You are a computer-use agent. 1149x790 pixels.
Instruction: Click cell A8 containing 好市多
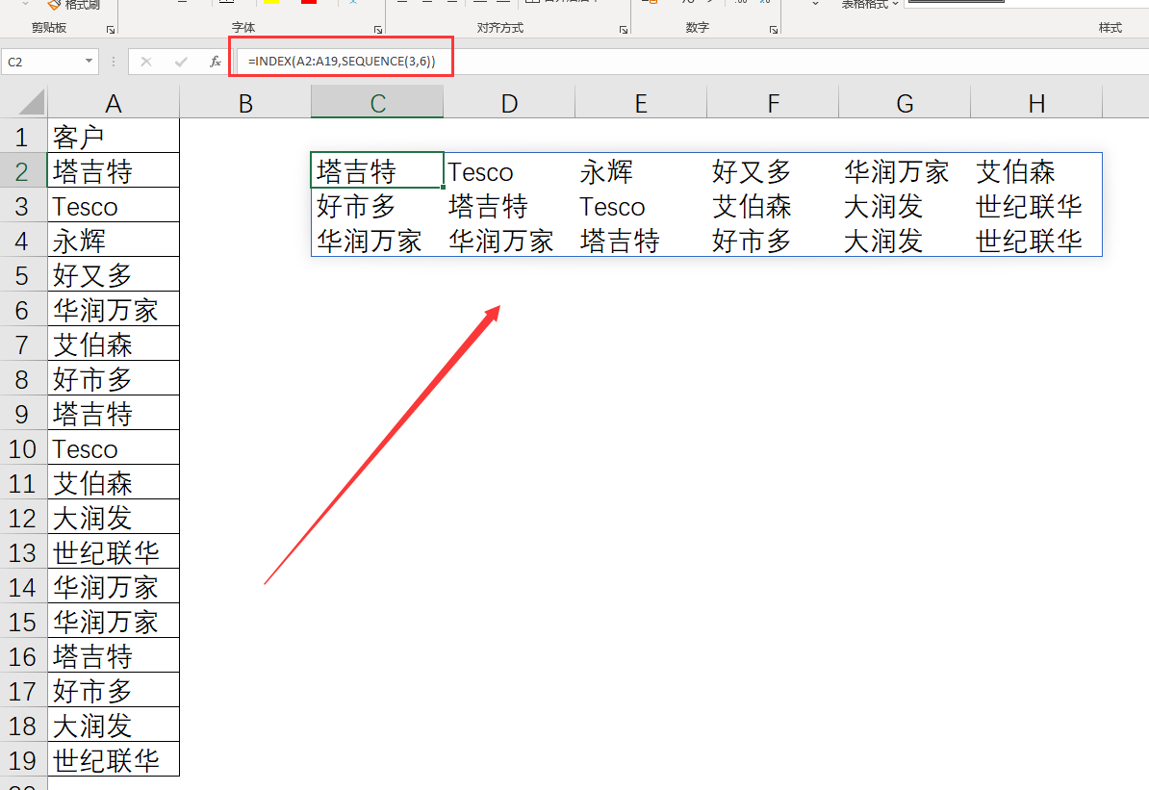(x=113, y=379)
